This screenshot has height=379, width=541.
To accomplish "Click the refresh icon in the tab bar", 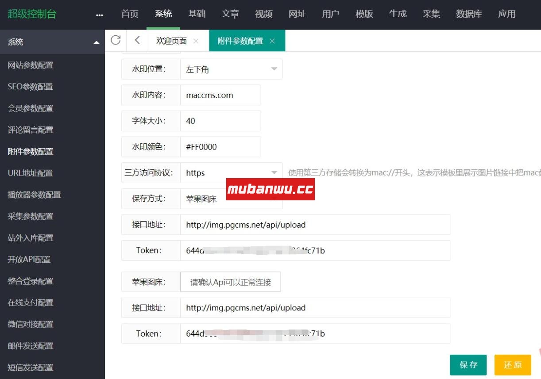I will [x=116, y=40].
